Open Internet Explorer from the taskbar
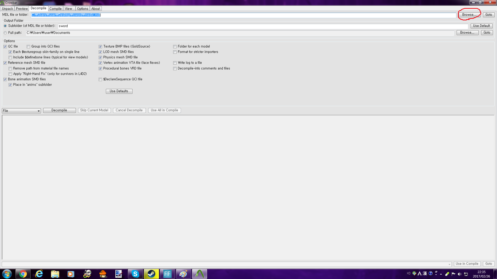 (39, 274)
